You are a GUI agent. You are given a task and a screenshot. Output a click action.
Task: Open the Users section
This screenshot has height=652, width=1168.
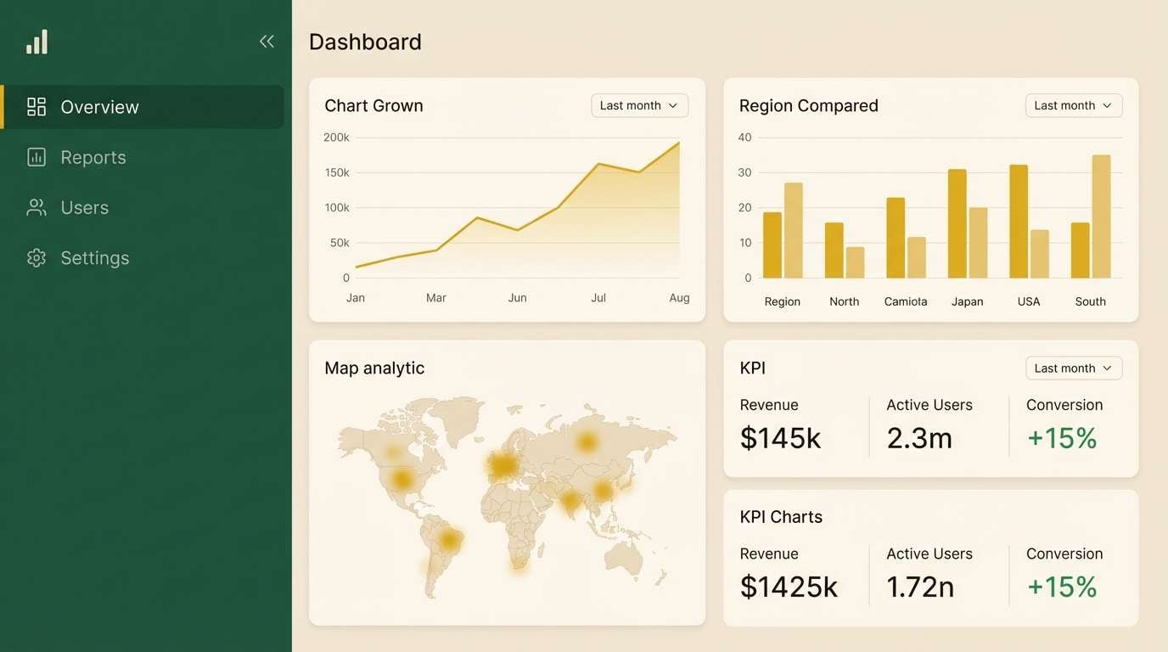coord(84,207)
